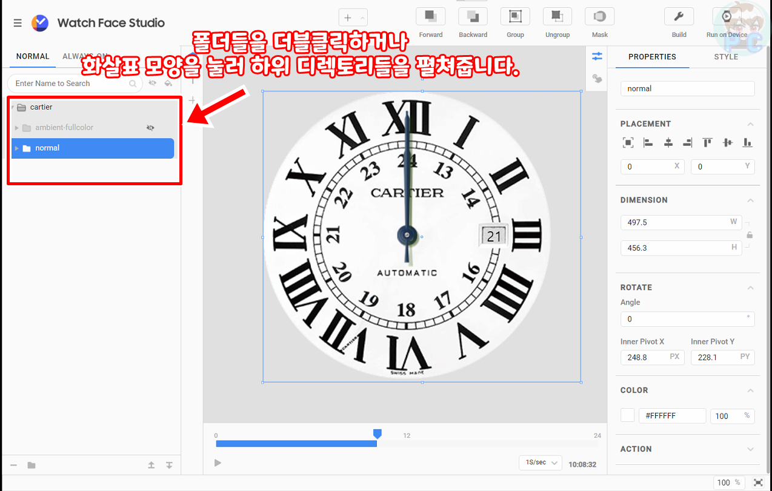Click the search magnifier icon
Viewport: 772px width, 491px height.
coord(133,84)
